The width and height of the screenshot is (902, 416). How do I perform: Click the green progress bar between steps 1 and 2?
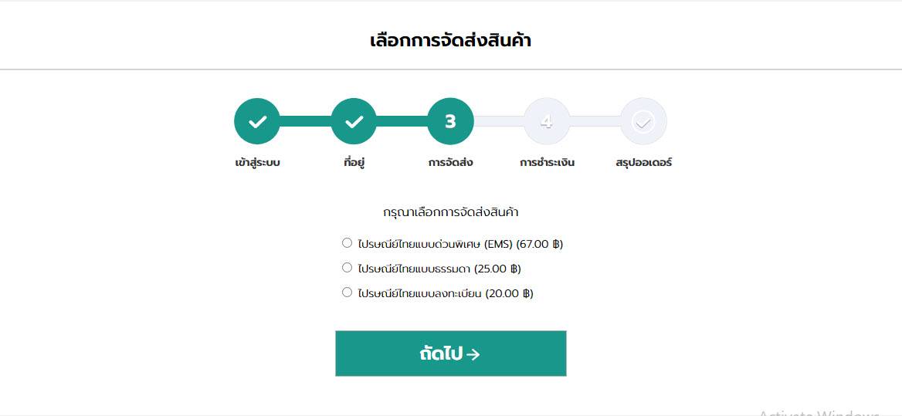pyautogui.click(x=306, y=121)
